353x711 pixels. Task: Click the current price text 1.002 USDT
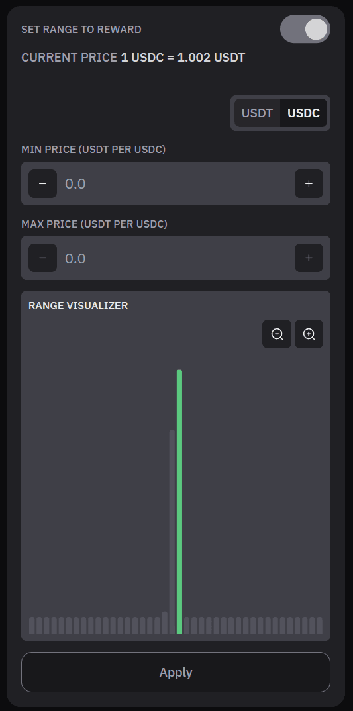click(x=211, y=58)
